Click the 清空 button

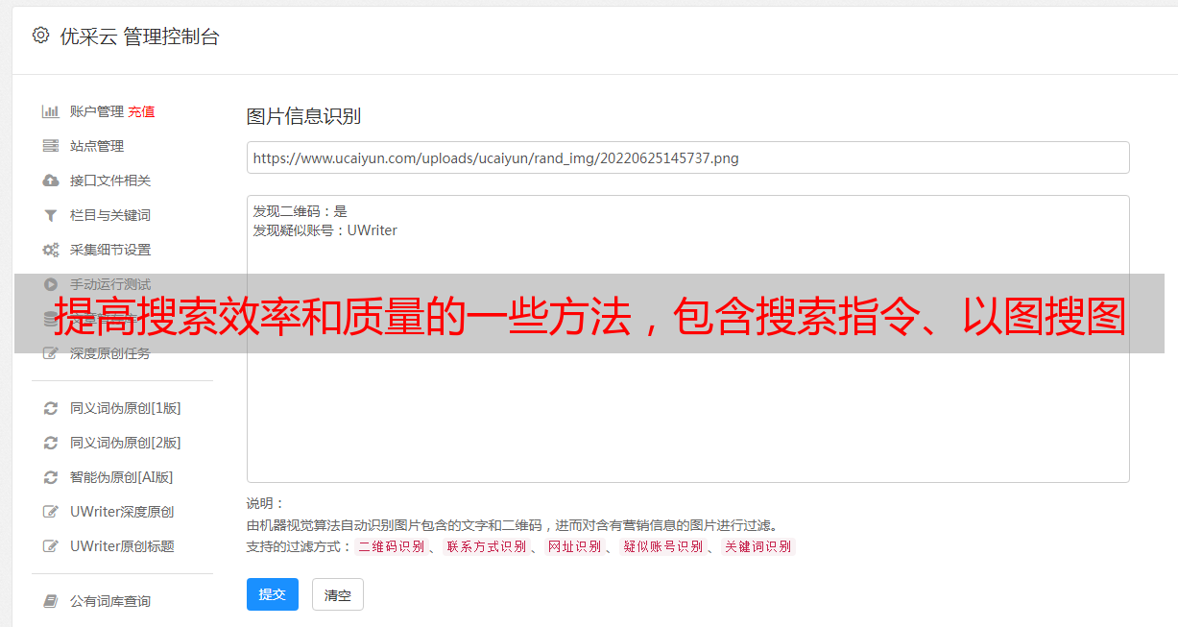click(x=338, y=594)
